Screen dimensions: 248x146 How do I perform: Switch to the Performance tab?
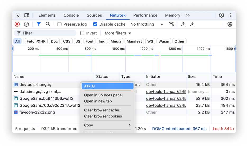point(145,15)
